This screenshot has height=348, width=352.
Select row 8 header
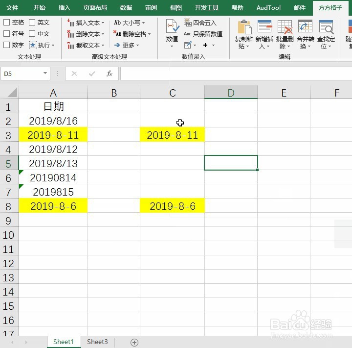[x=8, y=206]
